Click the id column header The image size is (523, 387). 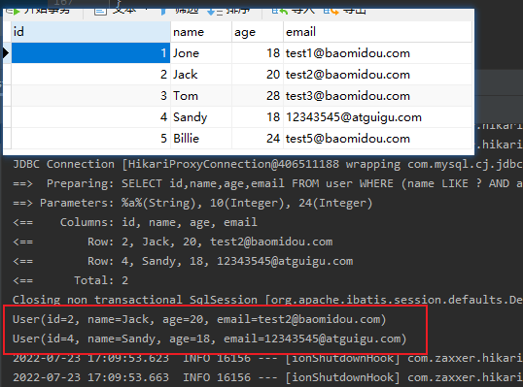tap(90, 32)
